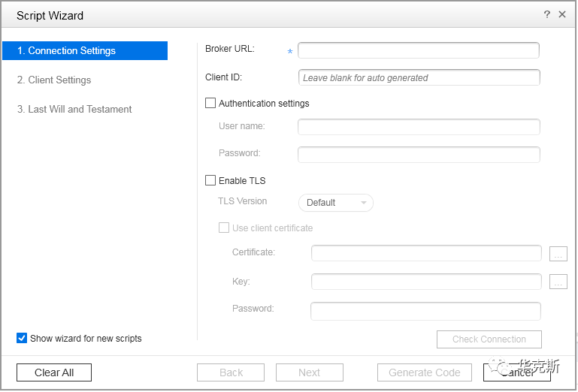Screen dimensions: 578x392
Task: Close the Script Wizard dialog
Action: pyautogui.click(x=562, y=14)
